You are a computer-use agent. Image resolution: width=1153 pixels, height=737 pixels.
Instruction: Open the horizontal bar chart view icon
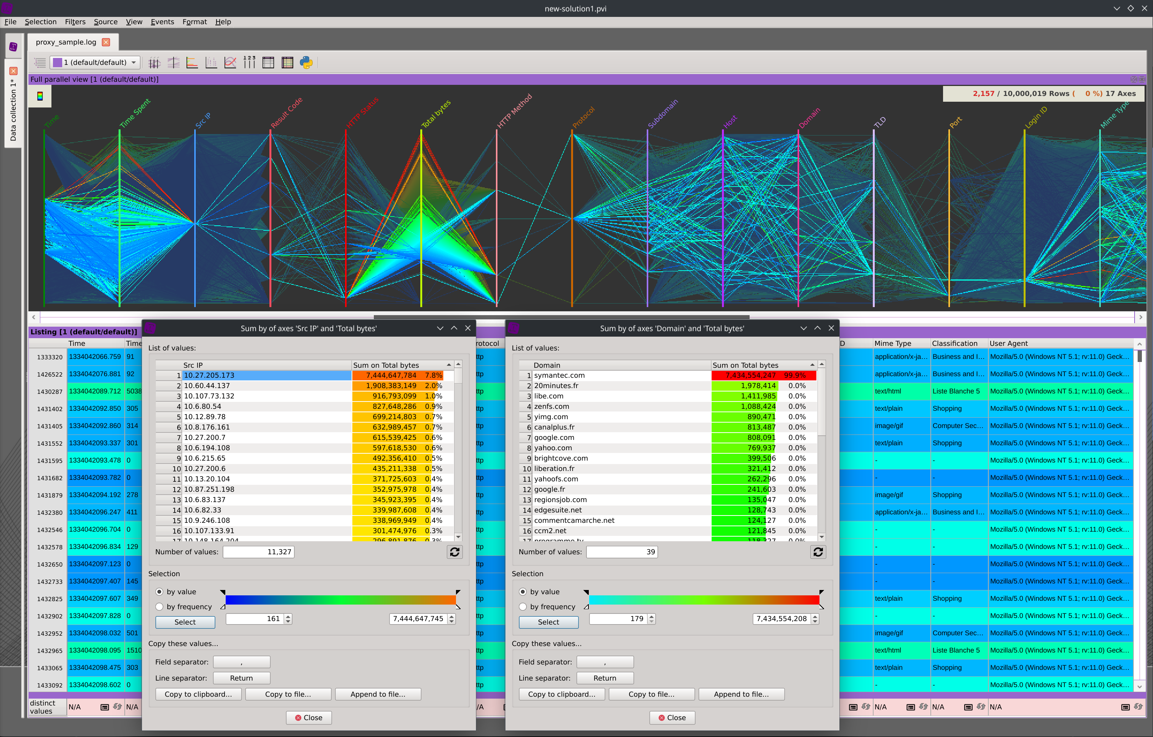click(x=192, y=63)
